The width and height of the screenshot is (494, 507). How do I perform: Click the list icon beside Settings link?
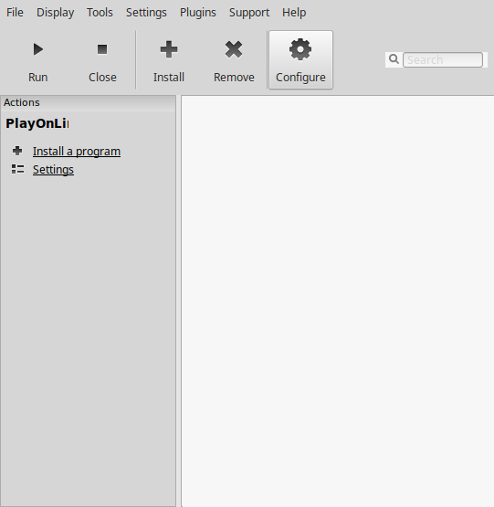[x=17, y=169]
